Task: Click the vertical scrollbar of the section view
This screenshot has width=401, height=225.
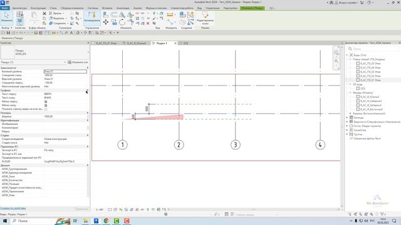Action: [x=342, y=126]
